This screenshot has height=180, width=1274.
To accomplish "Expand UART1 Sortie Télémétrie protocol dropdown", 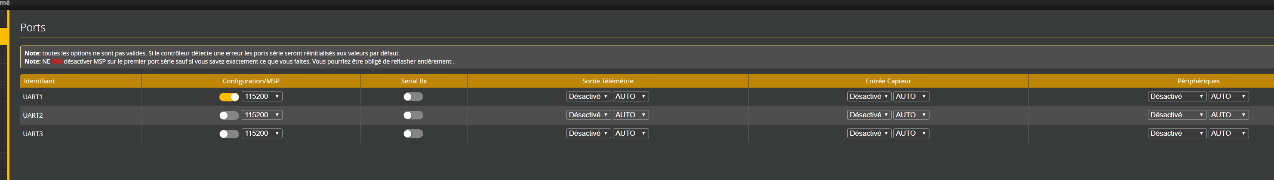I will tap(588, 96).
